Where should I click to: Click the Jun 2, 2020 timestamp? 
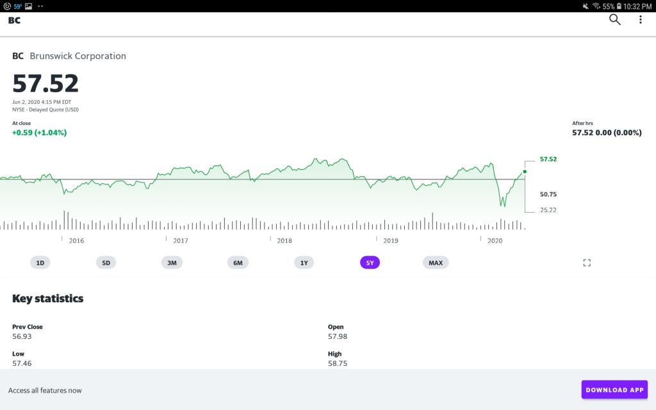[42, 102]
